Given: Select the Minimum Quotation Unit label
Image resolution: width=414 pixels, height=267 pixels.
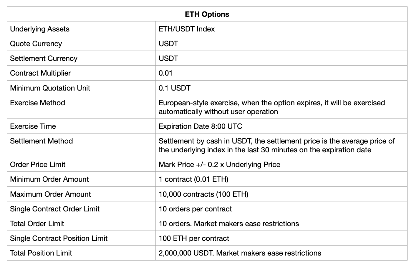Looking at the screenshot, I should coord(50,88).
